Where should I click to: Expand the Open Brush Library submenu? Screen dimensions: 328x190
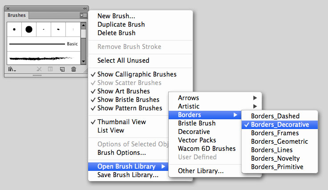(126, 166)
